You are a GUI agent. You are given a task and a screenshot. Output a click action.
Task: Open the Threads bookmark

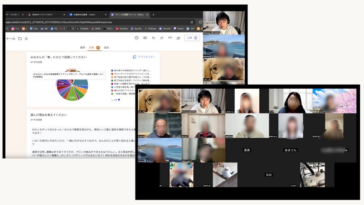tap(83, 29)
